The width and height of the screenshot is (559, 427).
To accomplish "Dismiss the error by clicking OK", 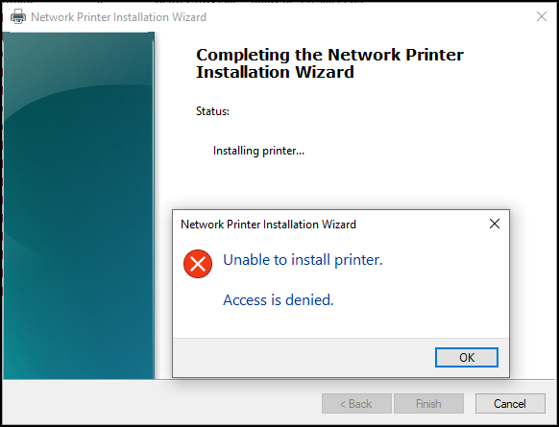I will tap(467, 357).
